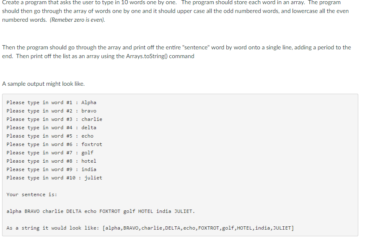Click the word 'india' on word #9 line
This screenshot has width=365, height=238.
pos(89,169)
